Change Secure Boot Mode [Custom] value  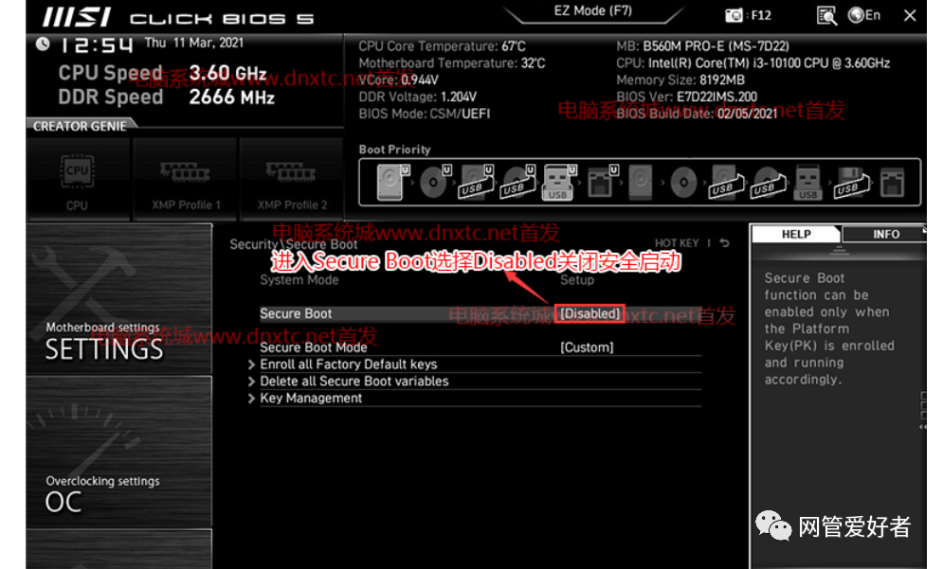587,347
